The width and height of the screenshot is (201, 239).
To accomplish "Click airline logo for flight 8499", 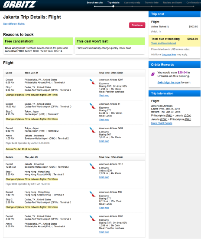I will coord(92,130).
